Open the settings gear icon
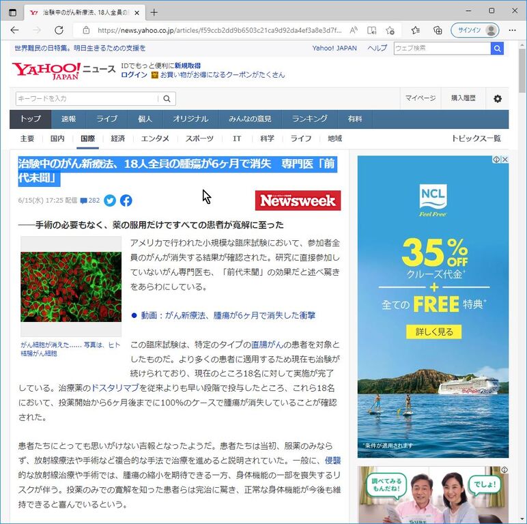The height and width of the screenshot is (524, 527). pyautogui.click(x=498, y=99)
